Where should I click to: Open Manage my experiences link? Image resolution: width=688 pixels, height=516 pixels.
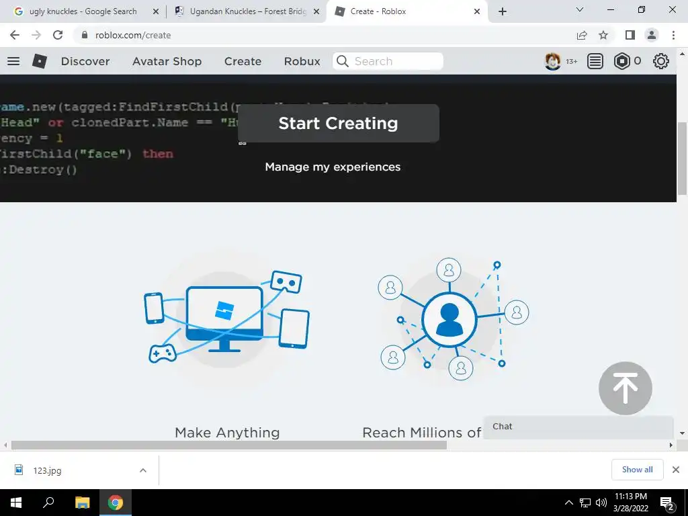[x=333, y=167]
